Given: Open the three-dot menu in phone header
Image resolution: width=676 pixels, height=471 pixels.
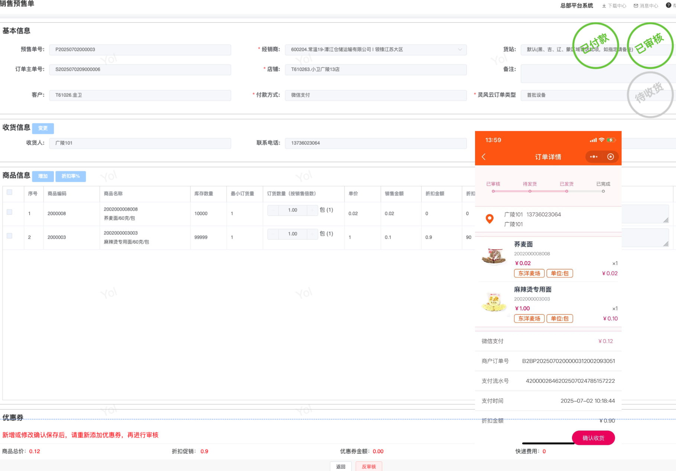Looking at the screenshot, I should point(594,157).
